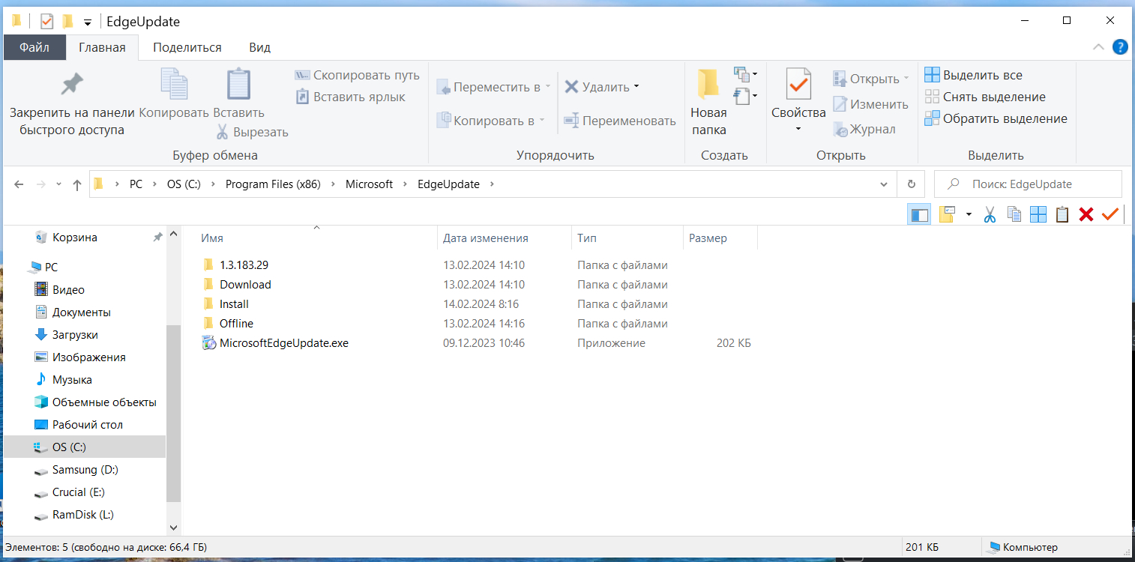Open the easy access dropdown below new item
The width and height of the screenshot is (1135, 562).
click(x=745, y=95)
